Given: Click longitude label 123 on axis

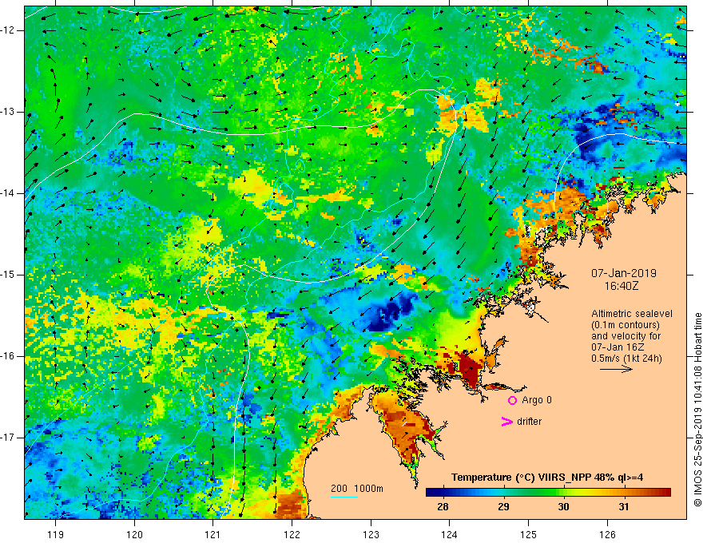Looking at the screenshot, I should click(371, 534).
